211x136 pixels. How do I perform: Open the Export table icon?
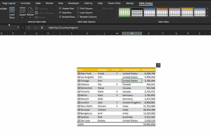click(23, 10)
